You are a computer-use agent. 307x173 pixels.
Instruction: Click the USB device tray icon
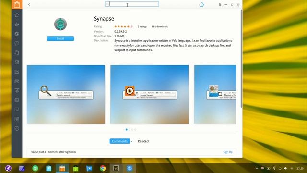(274, 168)
